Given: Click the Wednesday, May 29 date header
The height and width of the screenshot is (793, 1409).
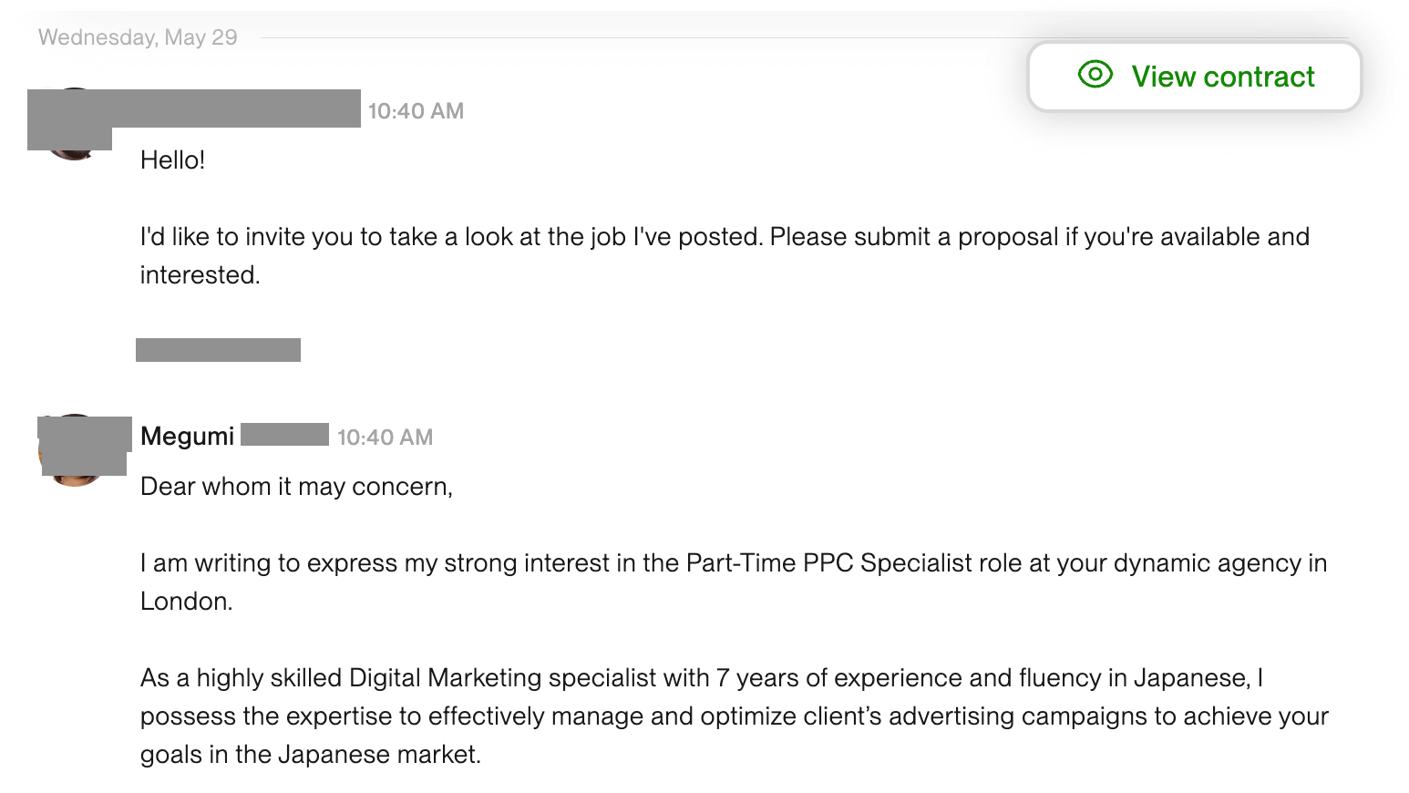Looking at the screenshot, I should (x=138, y=37).
